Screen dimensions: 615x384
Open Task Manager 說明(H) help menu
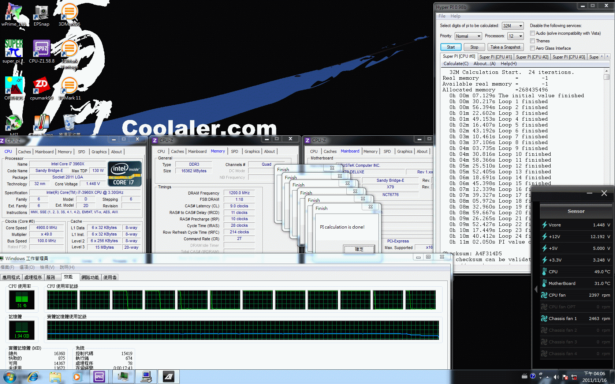(x=67, y=267)
